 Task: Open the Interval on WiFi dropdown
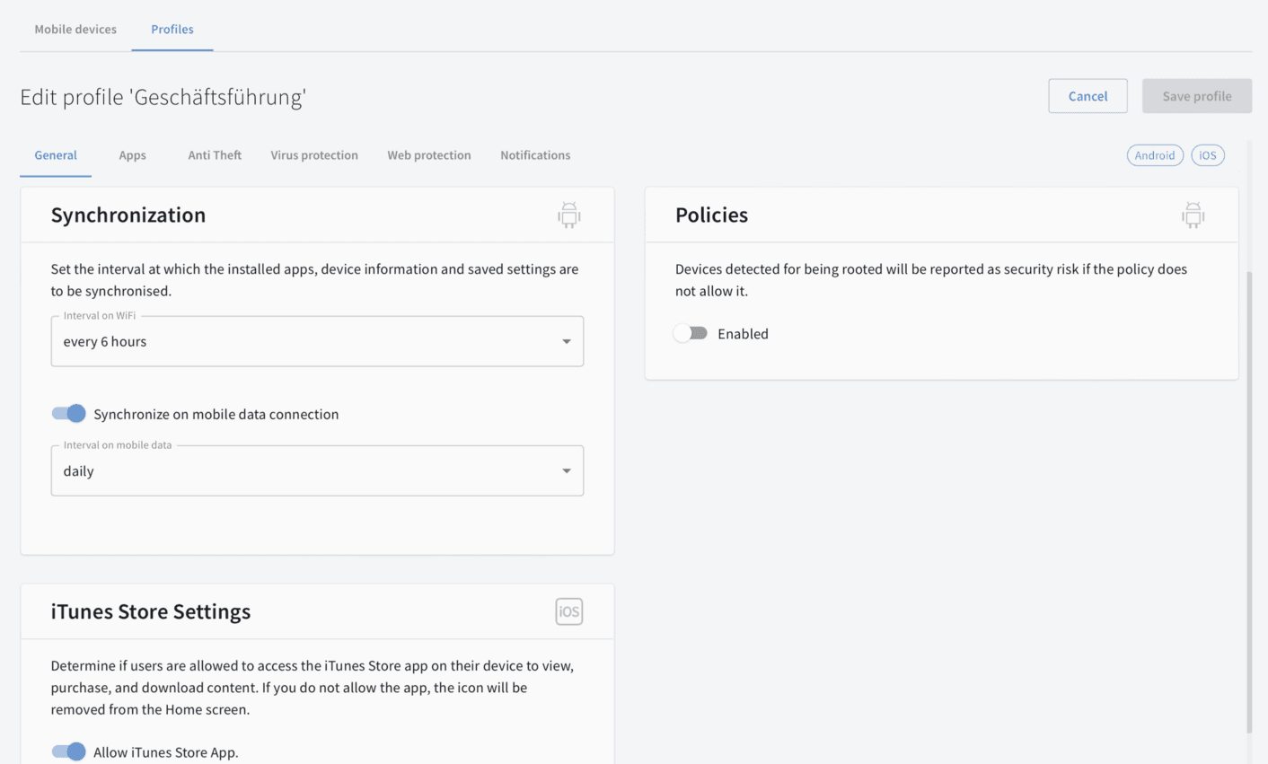[x=316, y=341]
